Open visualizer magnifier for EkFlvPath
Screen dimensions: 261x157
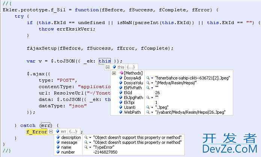tap(148, 87)
